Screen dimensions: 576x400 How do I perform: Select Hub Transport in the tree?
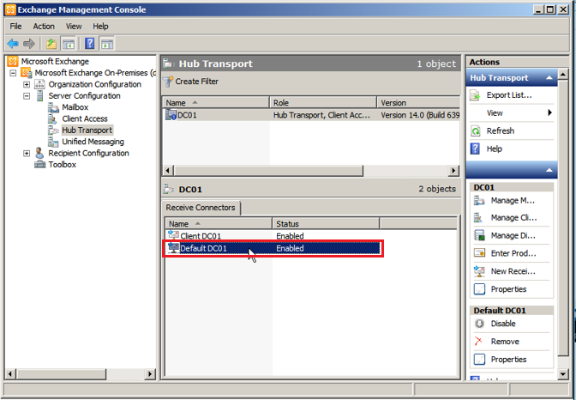tap(87, 130)
